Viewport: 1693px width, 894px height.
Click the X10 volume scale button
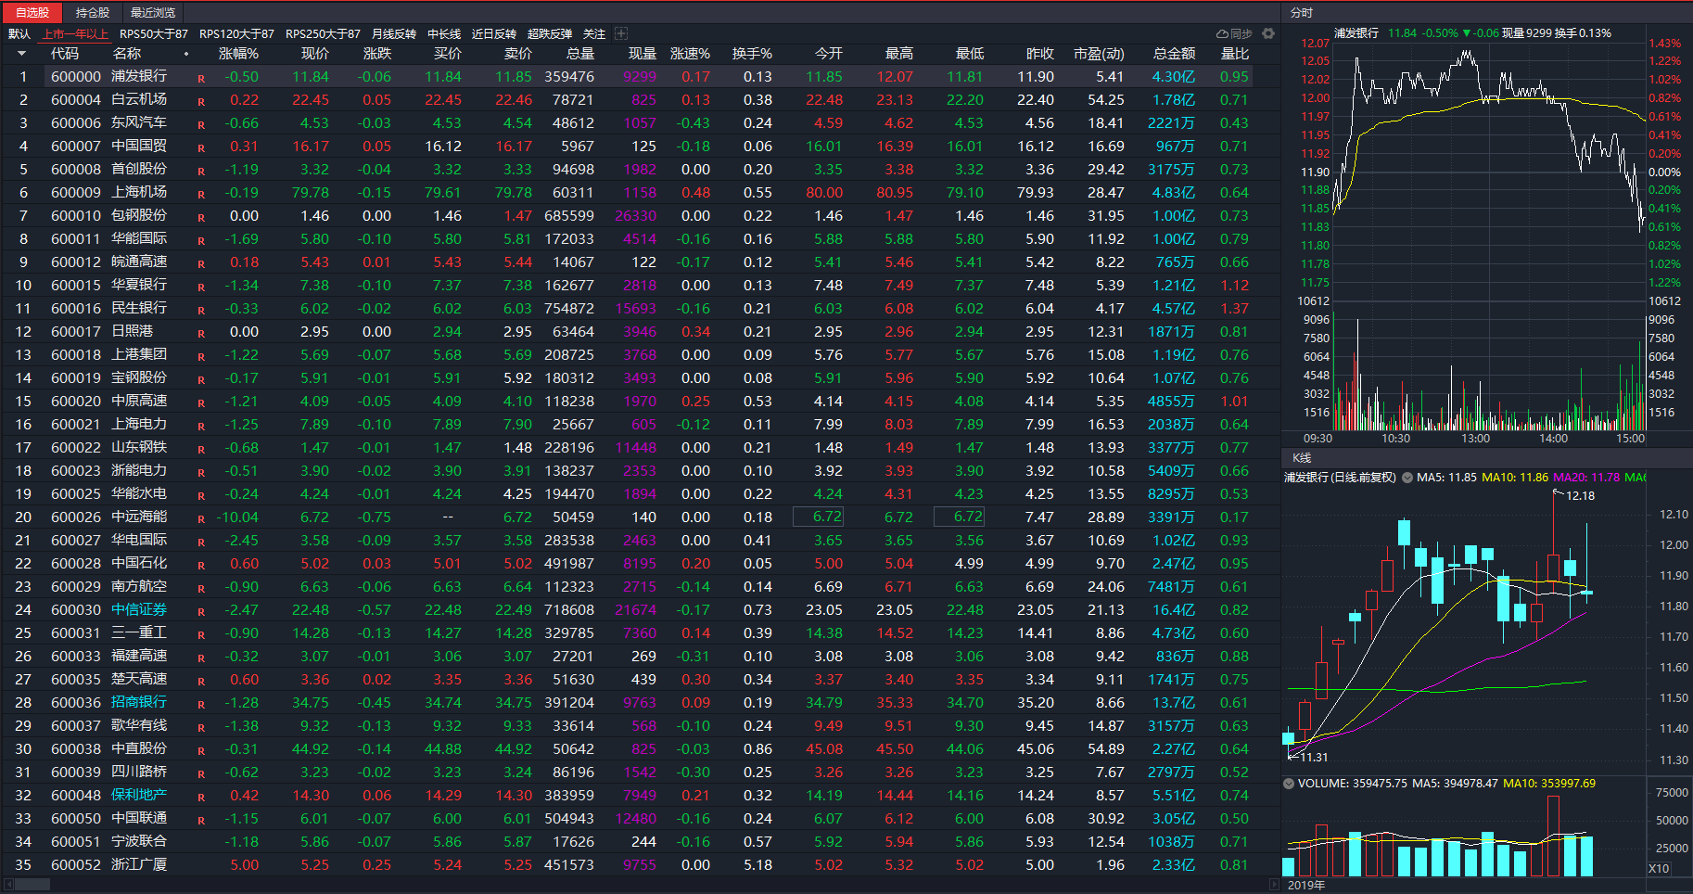1659,869
